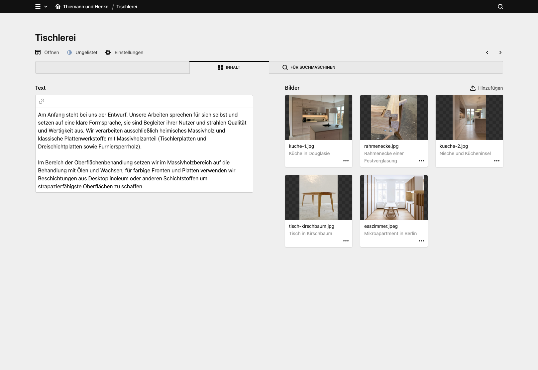Click Hinzufügen upload button
This screenshot has width=538, height=370.
click(486, 88)
